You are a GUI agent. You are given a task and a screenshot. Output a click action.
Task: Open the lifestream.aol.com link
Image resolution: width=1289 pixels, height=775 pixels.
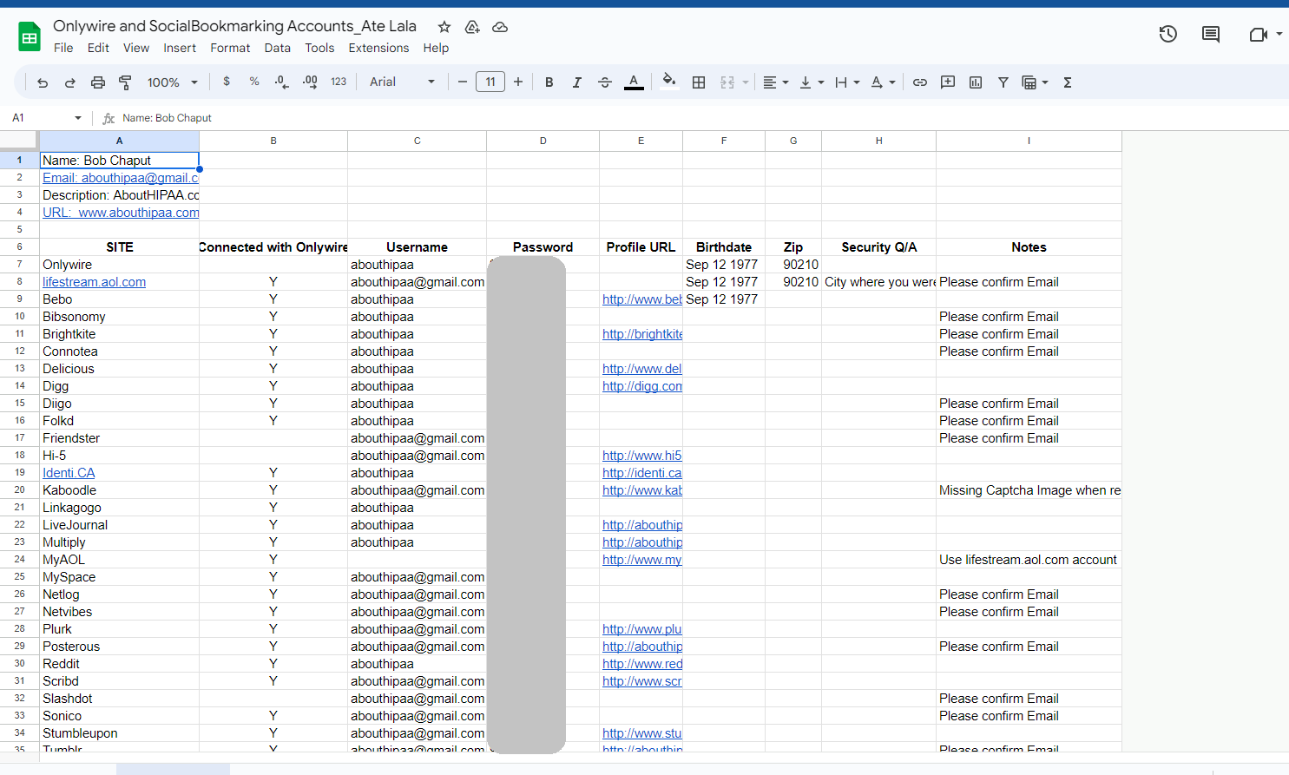94,282
